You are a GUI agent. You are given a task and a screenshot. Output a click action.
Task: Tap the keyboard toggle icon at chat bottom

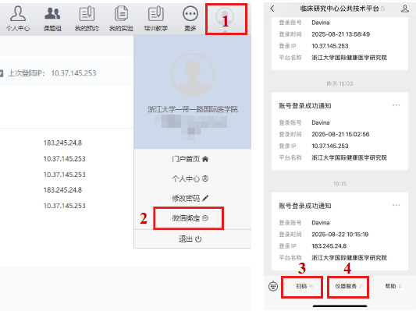273,286
